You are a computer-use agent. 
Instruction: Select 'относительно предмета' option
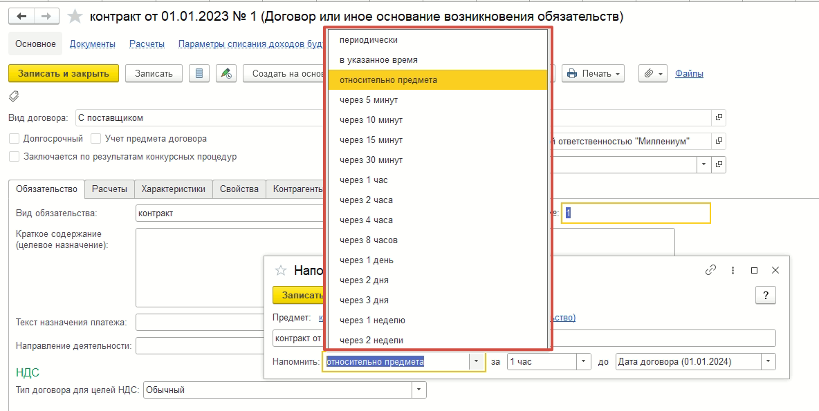[438, 80]
